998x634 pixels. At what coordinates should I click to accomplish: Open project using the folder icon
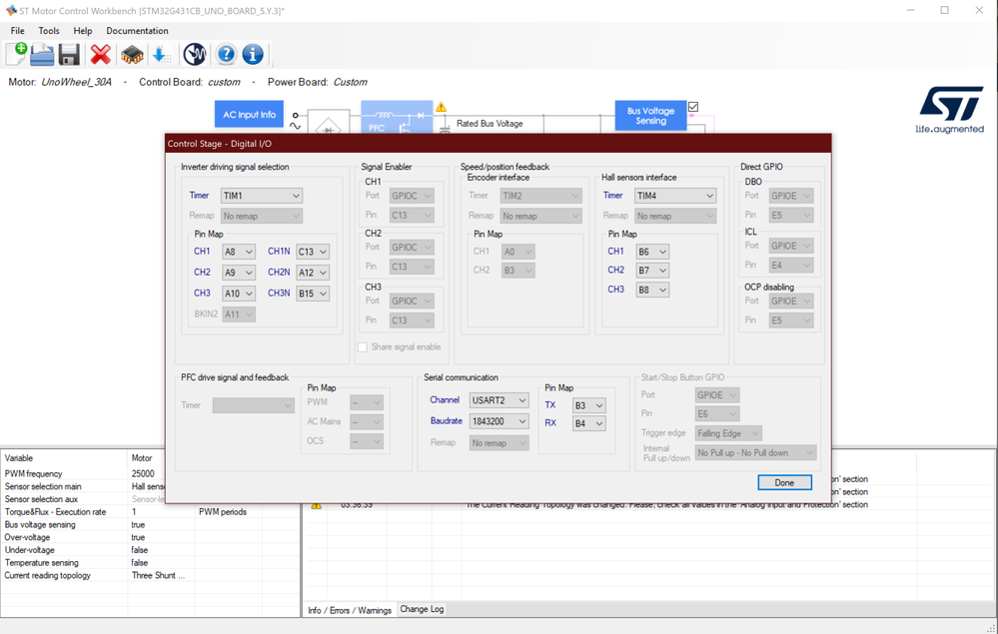(42, 54)
